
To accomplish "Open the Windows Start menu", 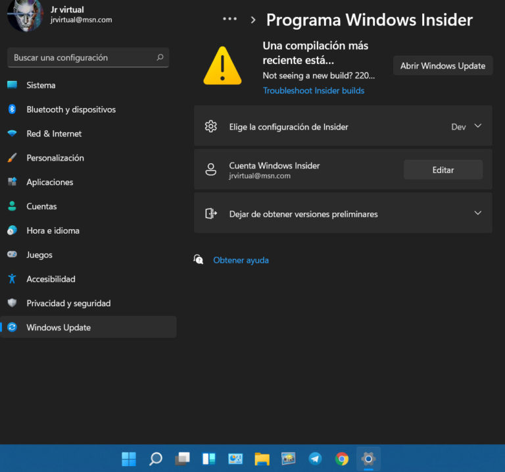I will coord(129,458).
